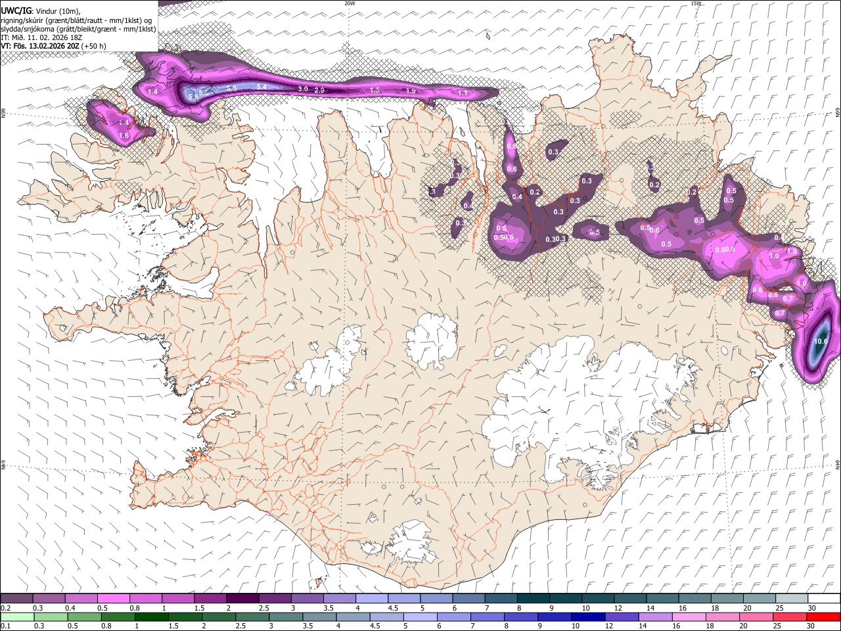Pick the dark purple snow swatch between 2 and 2.5
Viewport: 841px width, 631px height.
[242, 598]
